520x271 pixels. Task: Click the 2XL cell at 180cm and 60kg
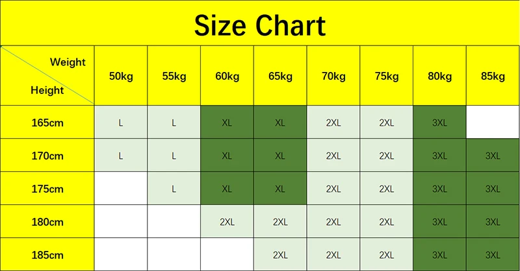(227, 221)
